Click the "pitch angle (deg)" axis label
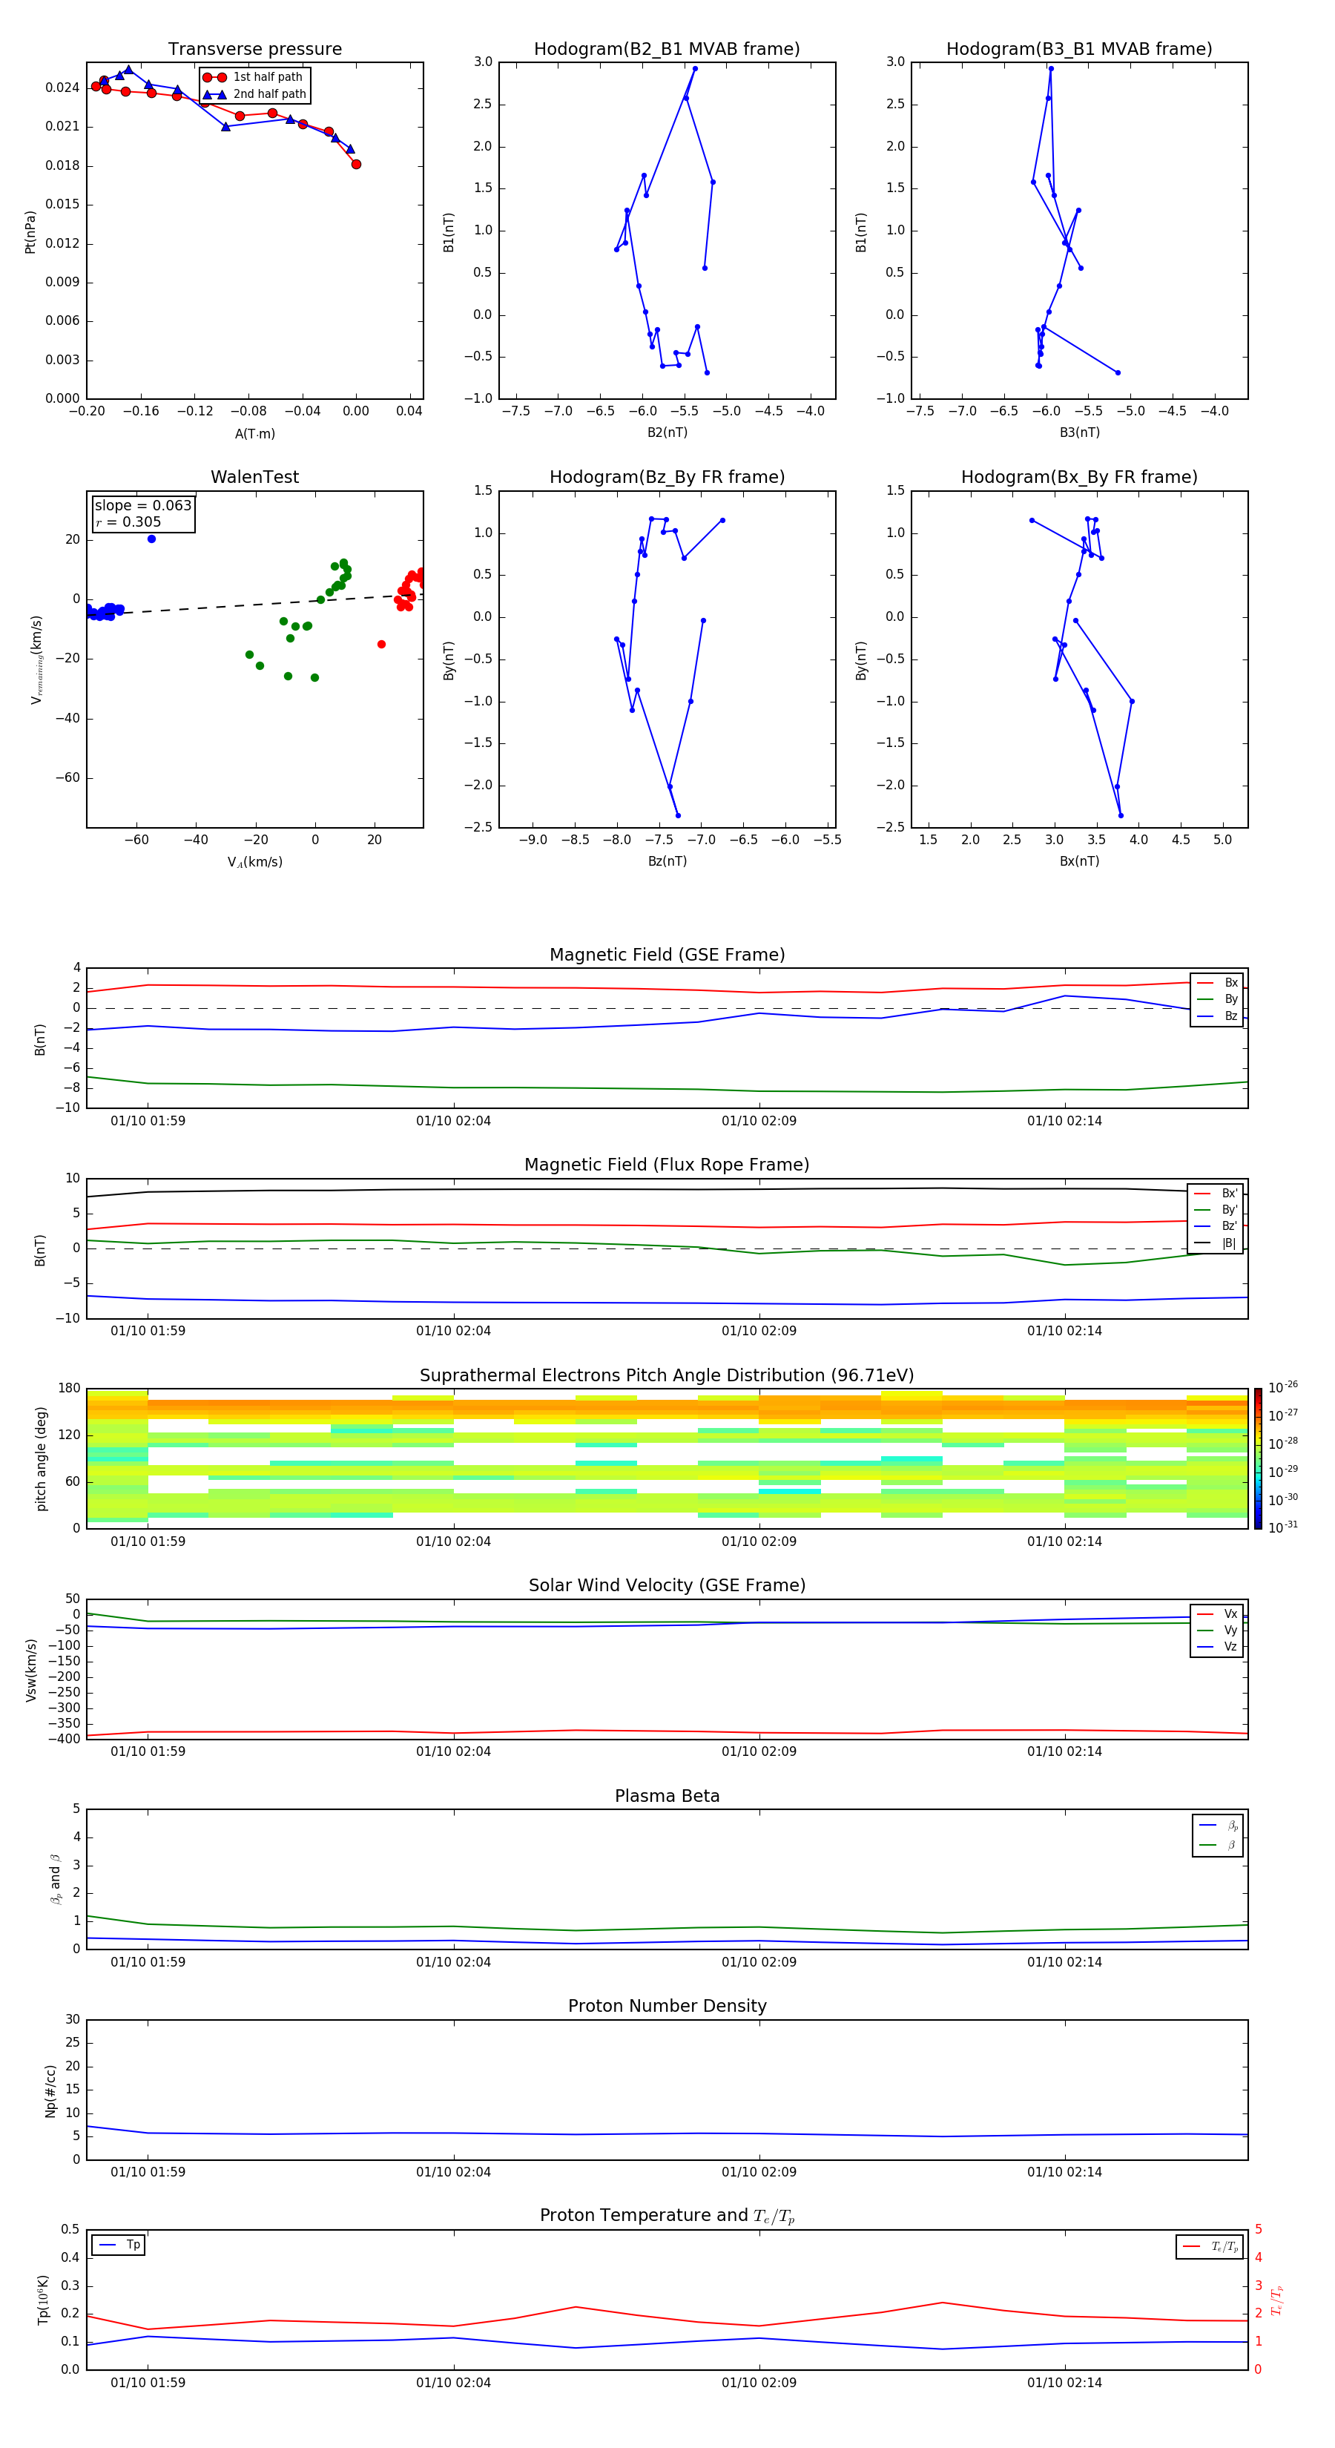The image size is (1335, 2448). tap(41, 1458)
